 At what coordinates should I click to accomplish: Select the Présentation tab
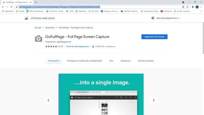pyautogui.click(x=54, y=61)
